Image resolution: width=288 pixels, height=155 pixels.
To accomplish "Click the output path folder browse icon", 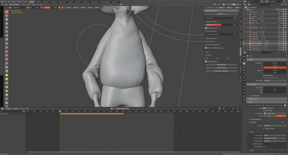I will (285, 105).
